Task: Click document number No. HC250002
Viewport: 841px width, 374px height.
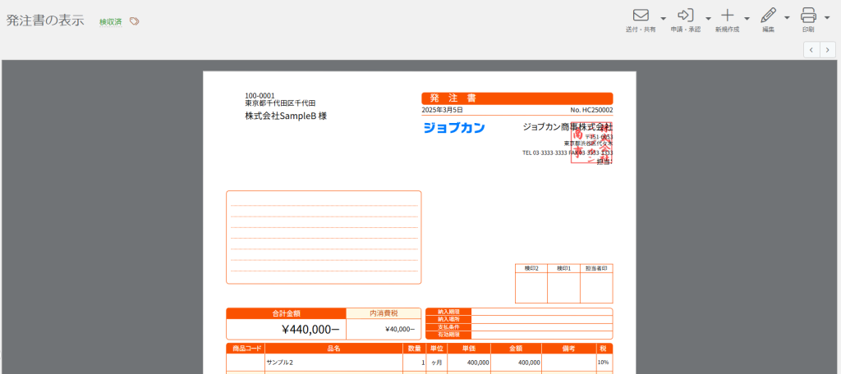Action: tap(591, 110)
